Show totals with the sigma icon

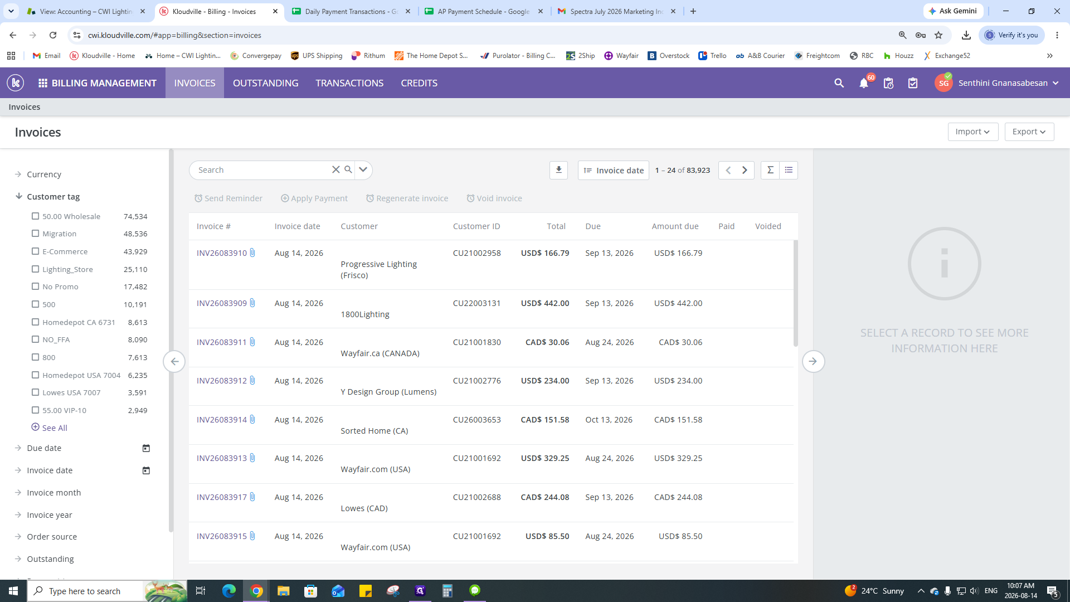(770, 170)
